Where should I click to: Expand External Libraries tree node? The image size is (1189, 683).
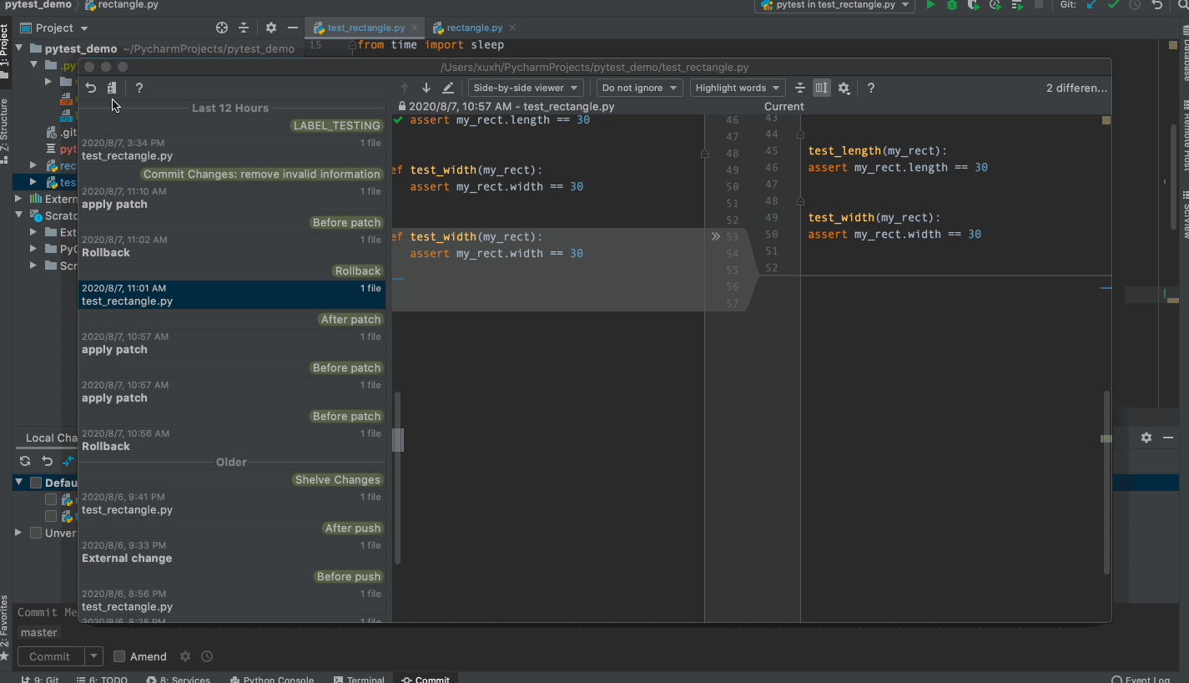18,199
